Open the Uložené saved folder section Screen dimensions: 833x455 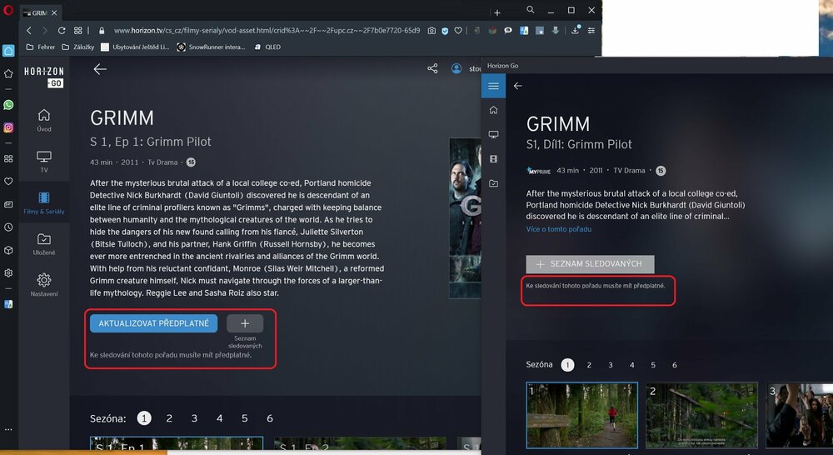click(44, 244)
